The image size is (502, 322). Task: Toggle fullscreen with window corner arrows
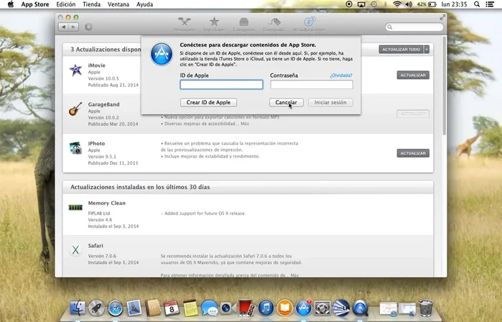click(x=442, y=17)
